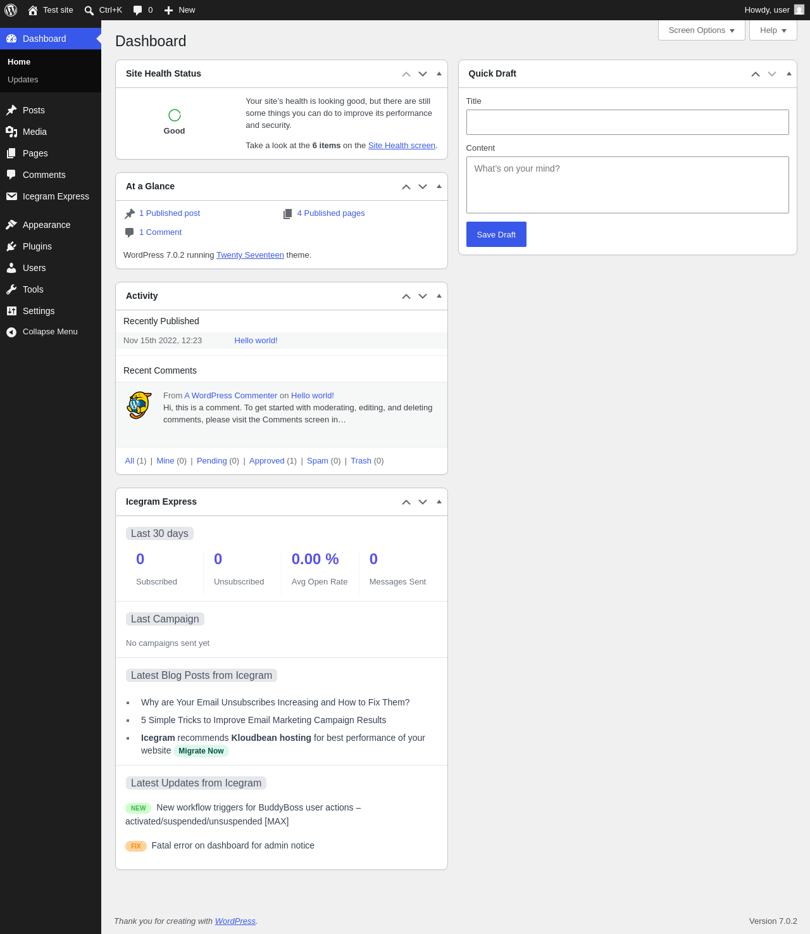Open the 1 Published post link
The image size is (810, 934).
click(x=170, y=213)
